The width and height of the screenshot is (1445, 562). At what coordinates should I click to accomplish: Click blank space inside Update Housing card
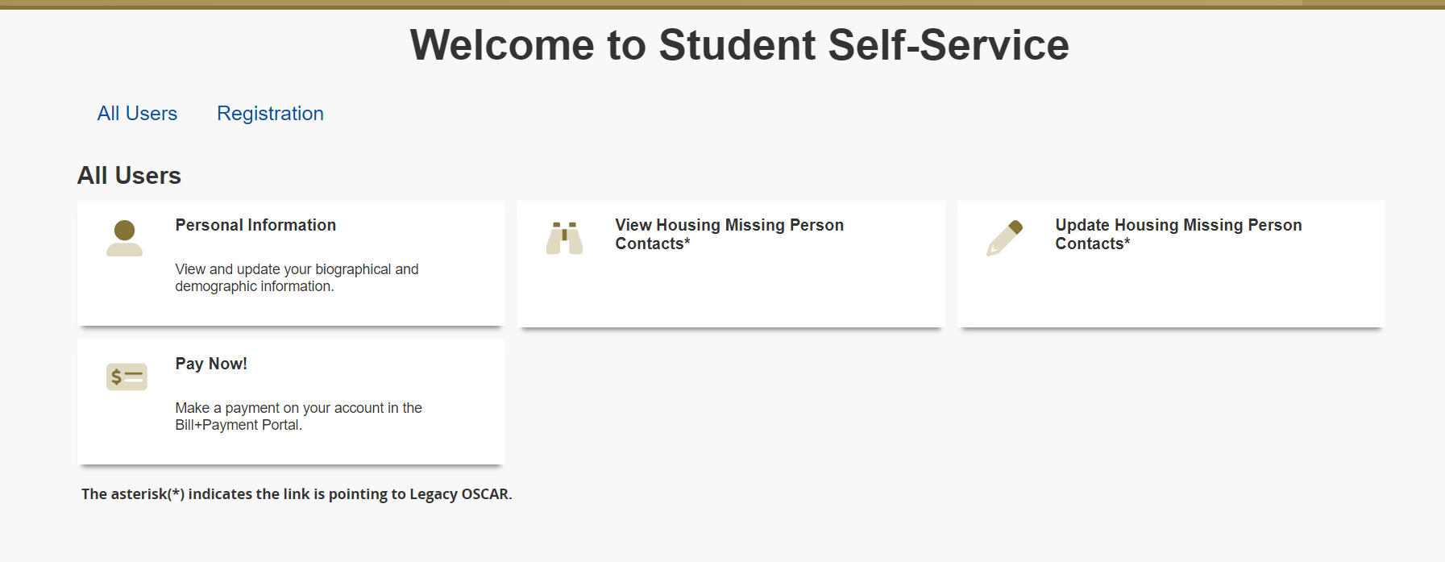point(1170,290)
